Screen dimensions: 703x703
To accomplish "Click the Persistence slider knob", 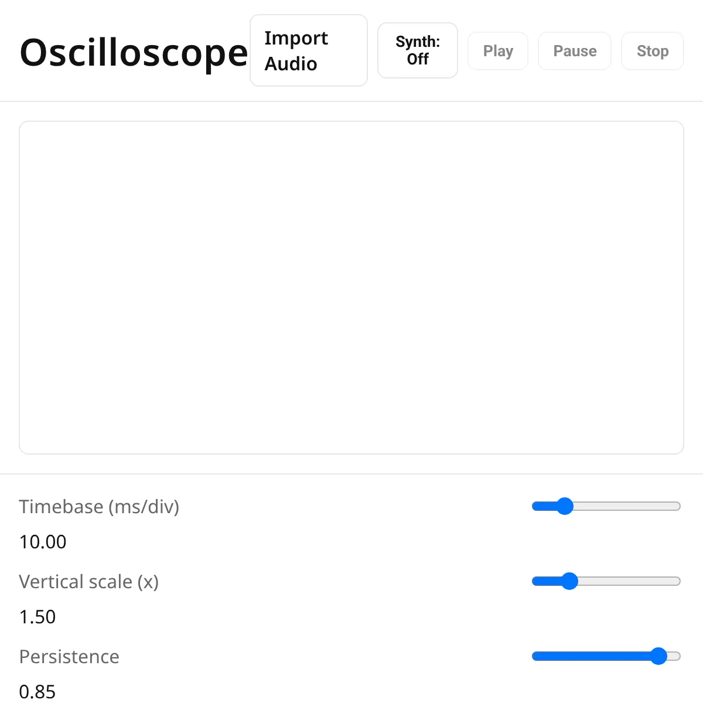I will click(x=658, y=656).
